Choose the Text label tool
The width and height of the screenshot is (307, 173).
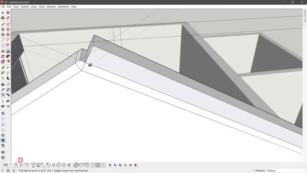click(8, 73)
